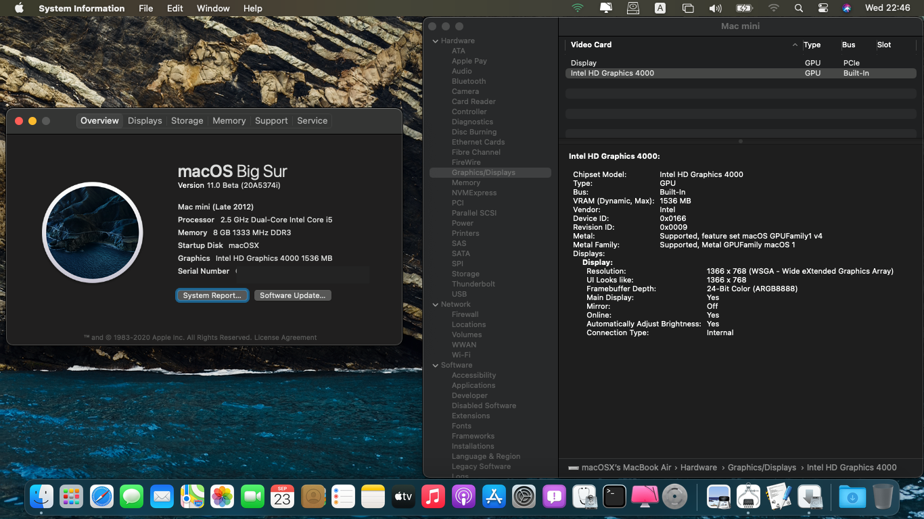Switch to the Storage tab
The width and height of the screenshot is (924, 519).
tap(187, 120)
